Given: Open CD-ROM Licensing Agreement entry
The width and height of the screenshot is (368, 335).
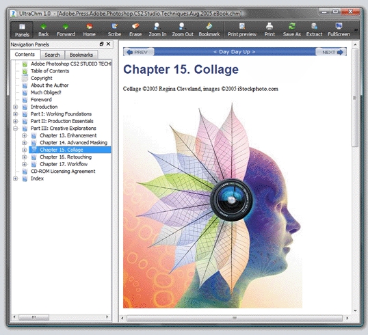Looking at the screenshot, I should point(63,171).
